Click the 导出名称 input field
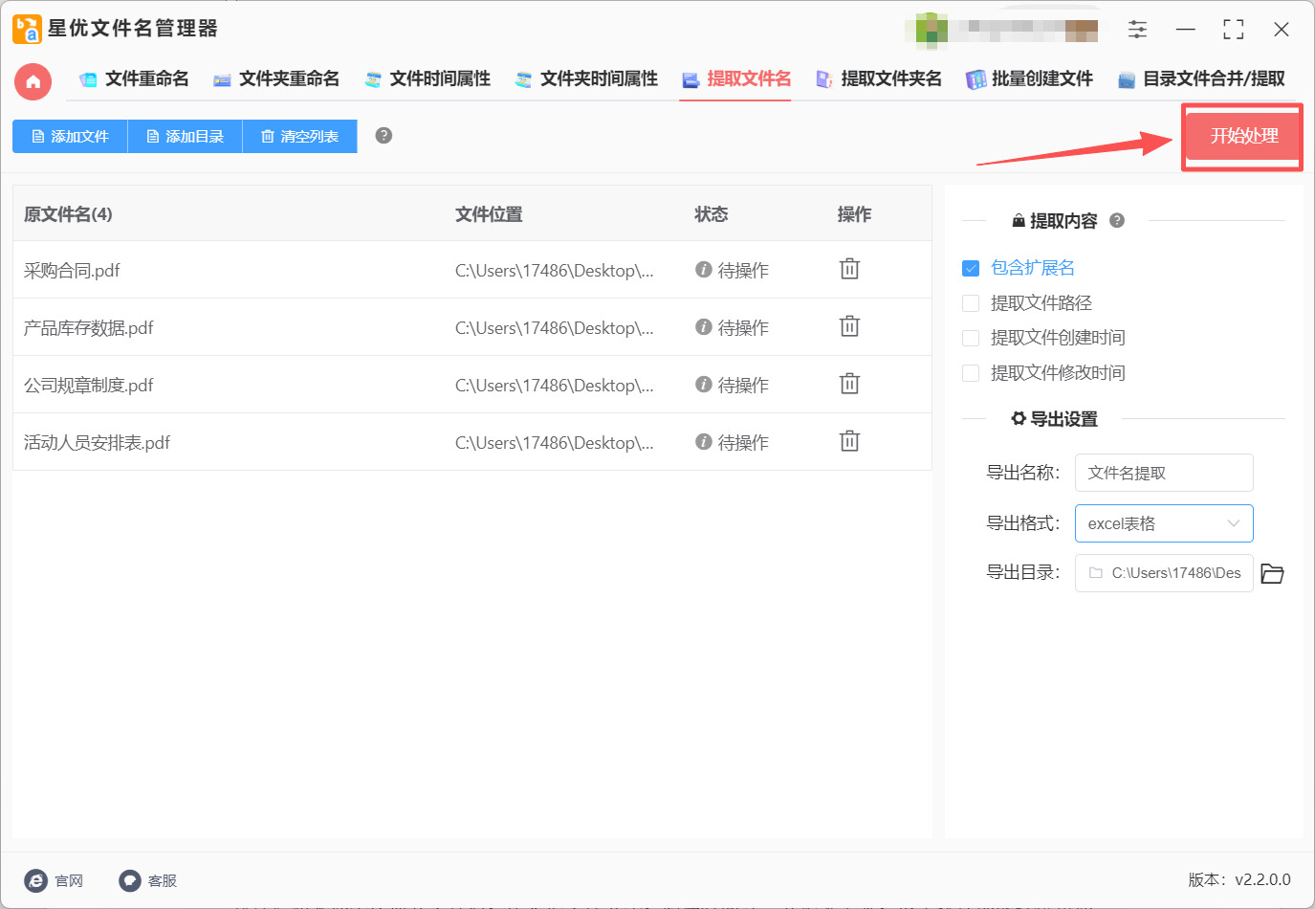The height and width of the screenshot is (909, 1315). click(1164, 473)
